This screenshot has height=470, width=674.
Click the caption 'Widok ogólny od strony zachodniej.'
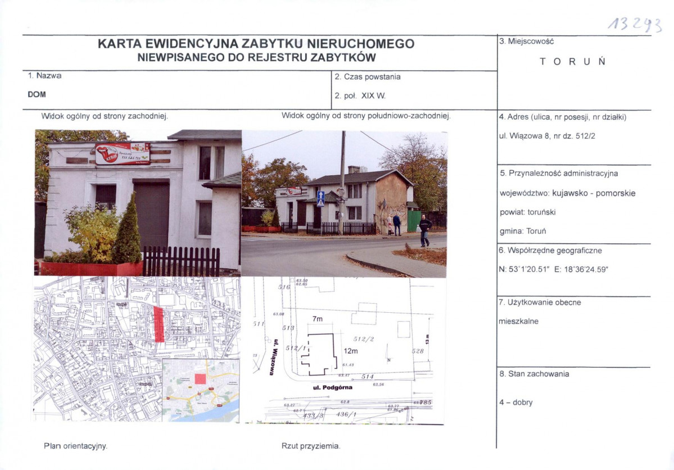coord(105,116)
